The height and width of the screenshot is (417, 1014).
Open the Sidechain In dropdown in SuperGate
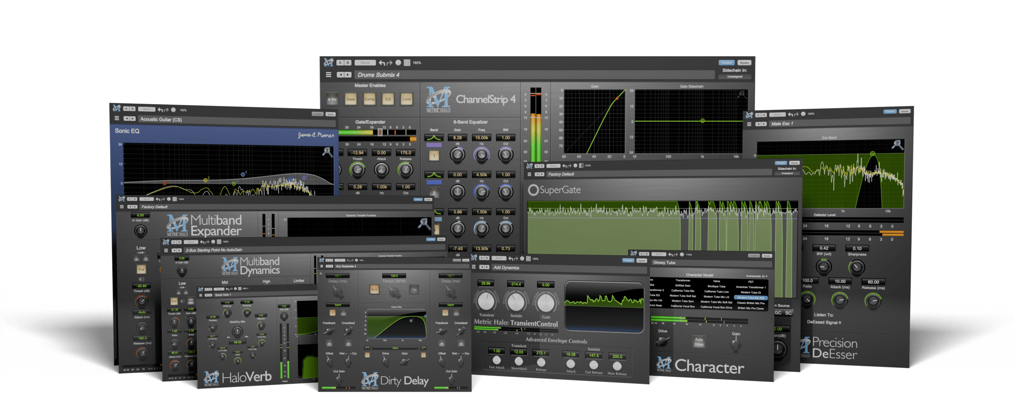(x=787, y=173)
